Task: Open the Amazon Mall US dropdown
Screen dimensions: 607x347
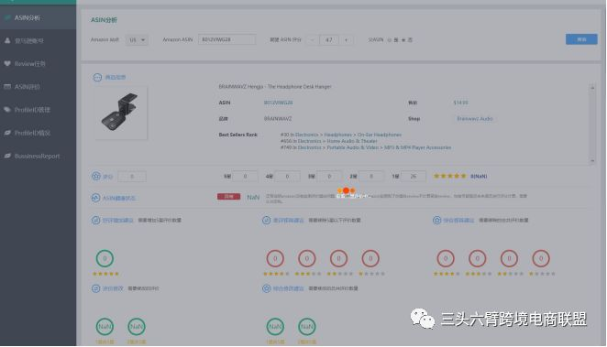Action: click(137, 39)
